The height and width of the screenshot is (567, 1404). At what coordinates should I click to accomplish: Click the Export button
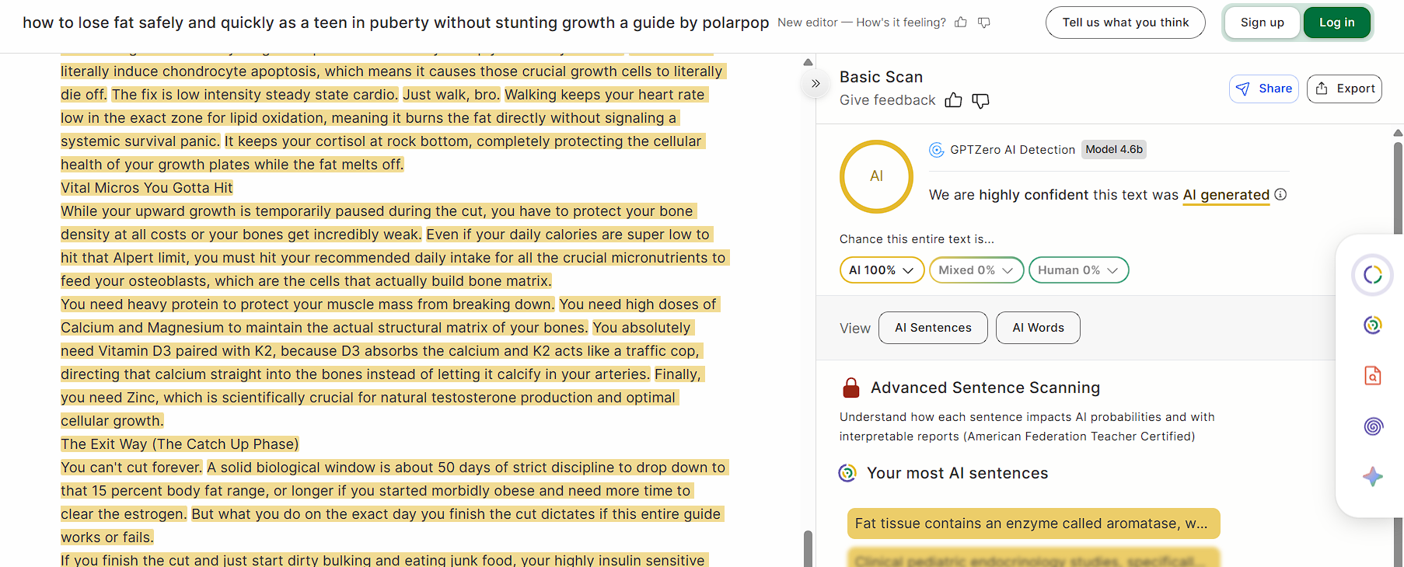1344,89
